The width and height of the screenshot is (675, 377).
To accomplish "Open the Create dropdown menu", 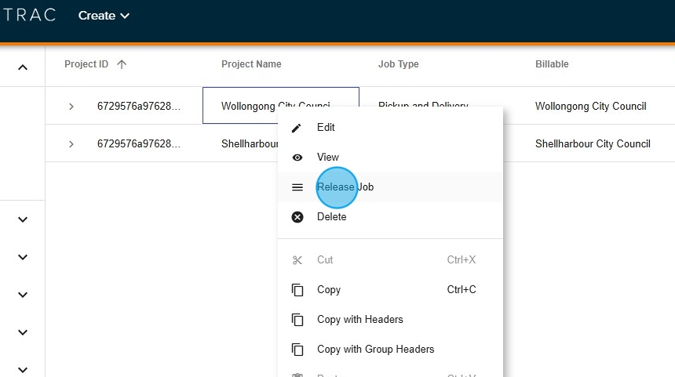I will coord(104,16).
